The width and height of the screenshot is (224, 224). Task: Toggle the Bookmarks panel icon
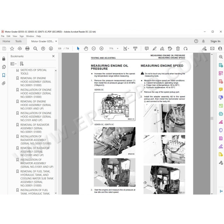pos(4,75)
